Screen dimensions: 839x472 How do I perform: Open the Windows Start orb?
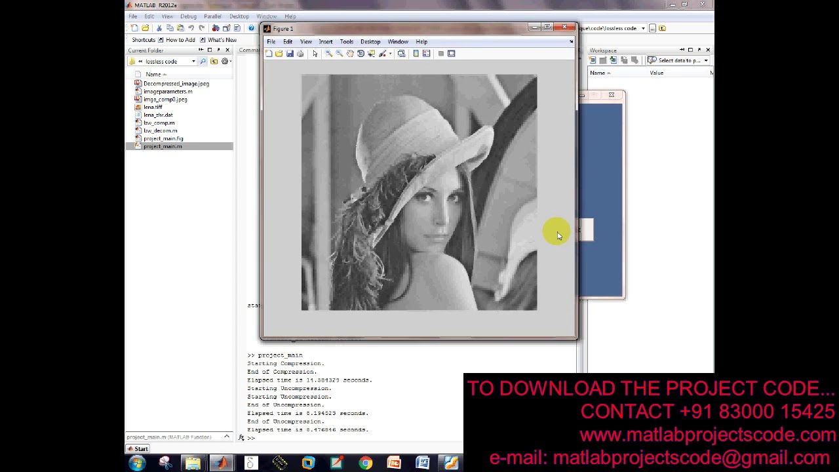tap(137, 463)
